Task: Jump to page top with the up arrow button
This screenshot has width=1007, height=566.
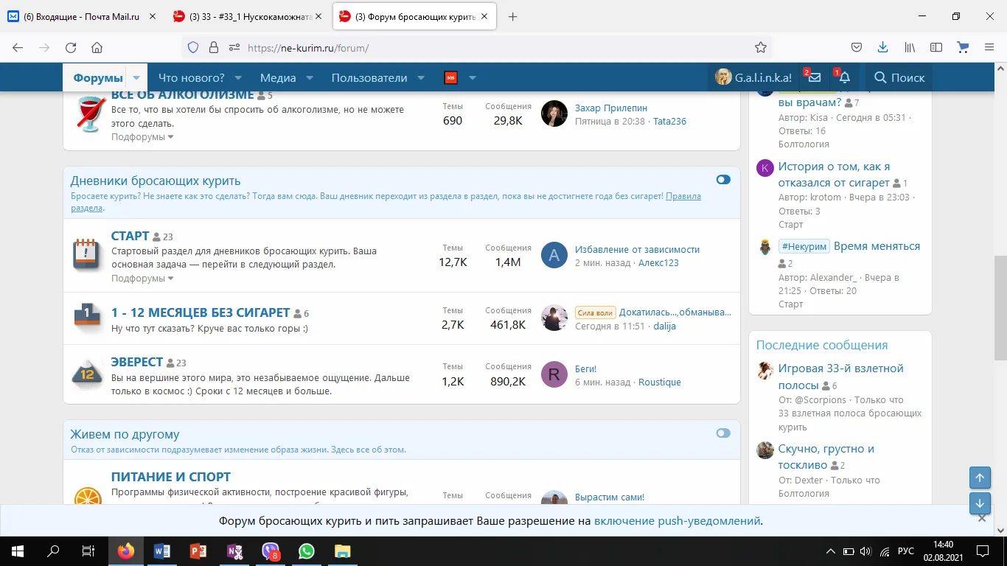Action: 980,478
